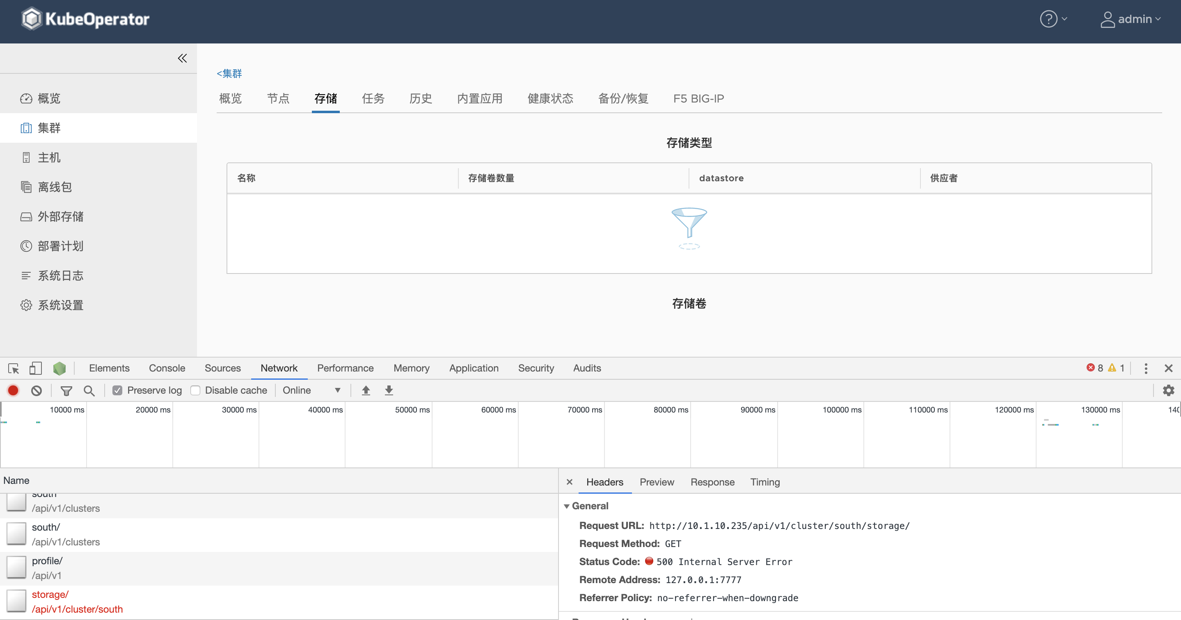Expand the help dropdown chevron

1064,19
